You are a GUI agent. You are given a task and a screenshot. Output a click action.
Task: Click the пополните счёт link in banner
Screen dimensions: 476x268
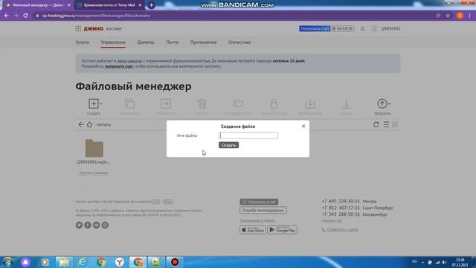coord(119,66)
